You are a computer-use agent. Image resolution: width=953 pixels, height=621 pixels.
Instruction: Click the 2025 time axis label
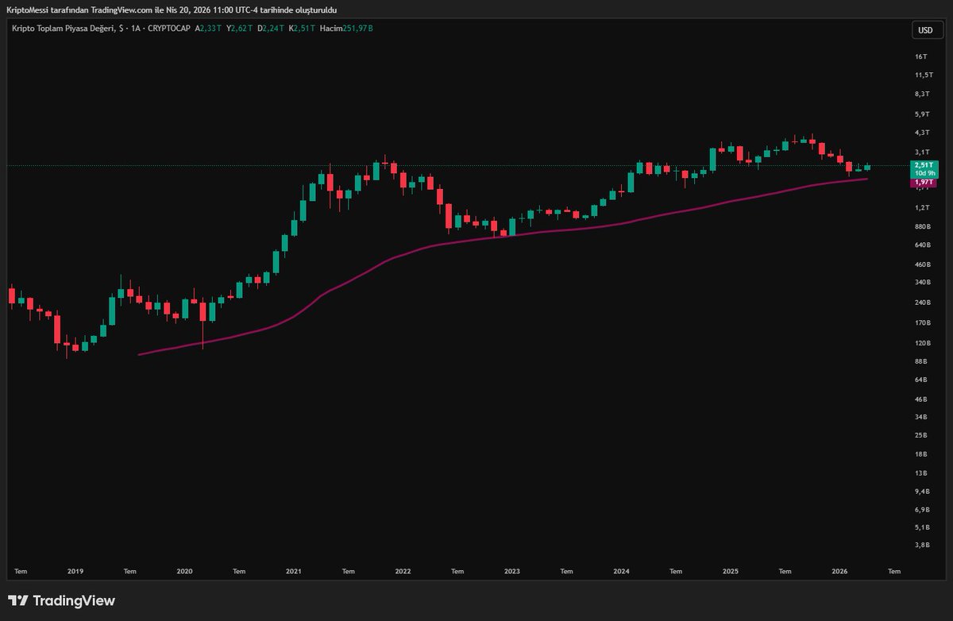731,571
